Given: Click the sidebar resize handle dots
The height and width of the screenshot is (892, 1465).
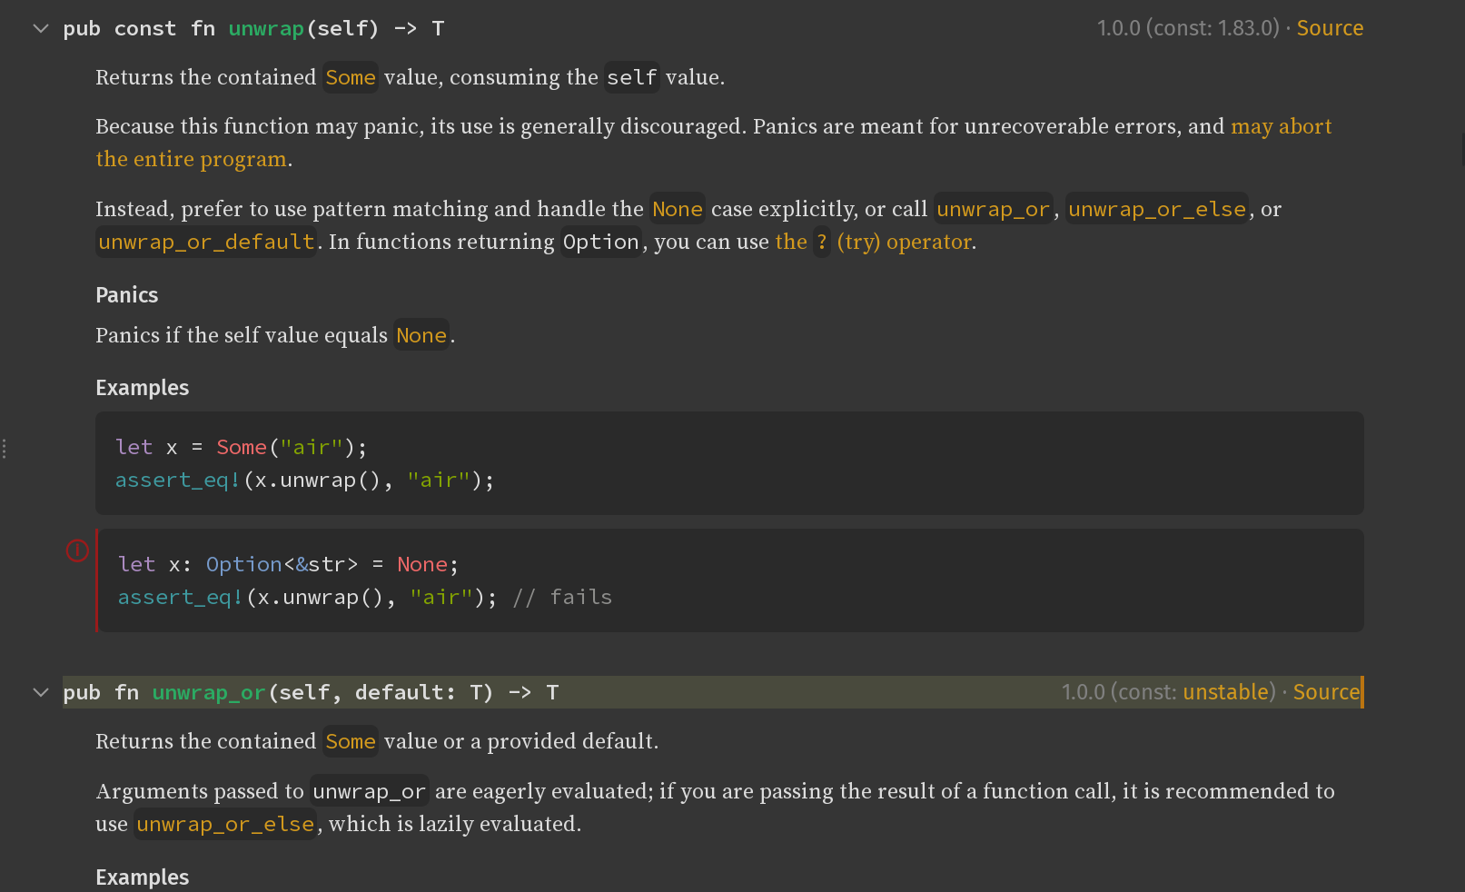Looking at the screenshot, I should pyautogui.click(x=5, y=449).
